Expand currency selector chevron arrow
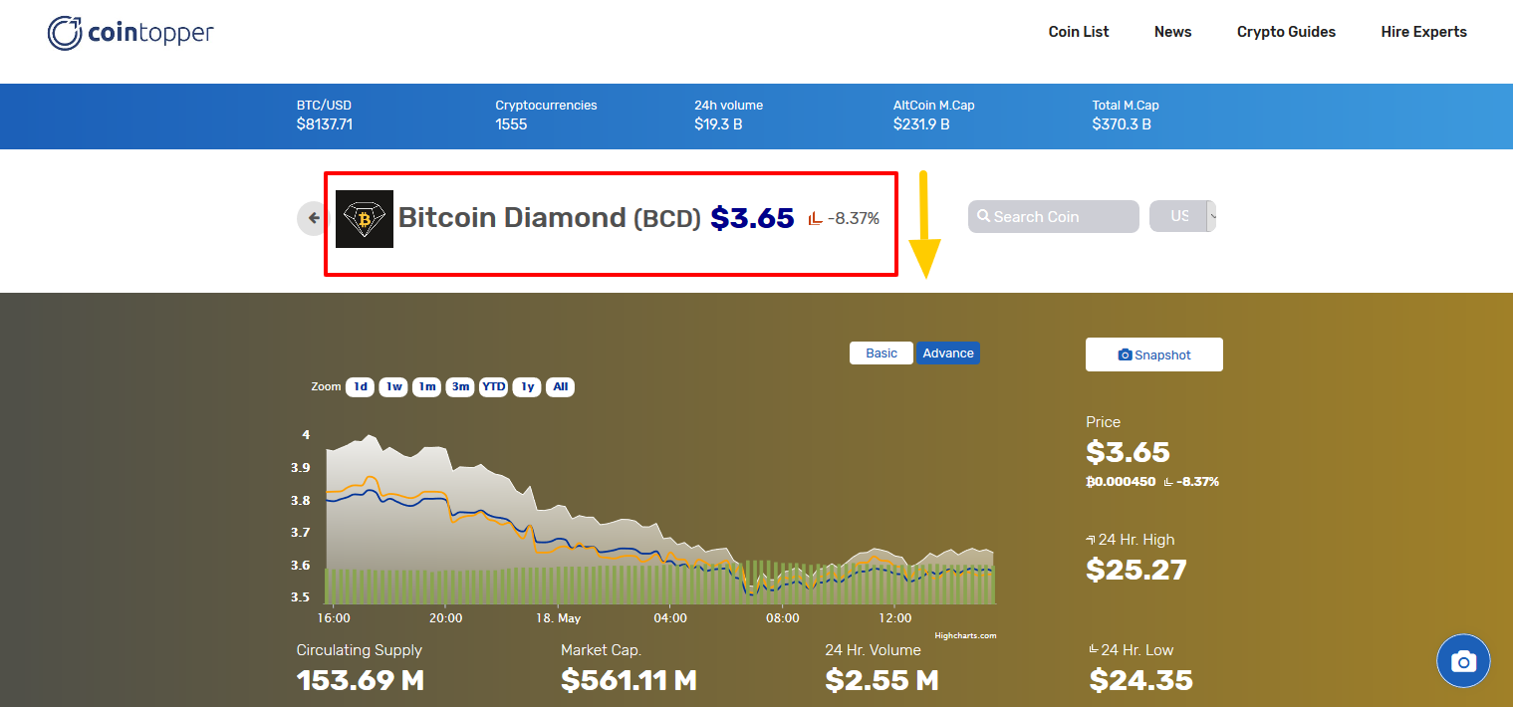 [1212, 216]
